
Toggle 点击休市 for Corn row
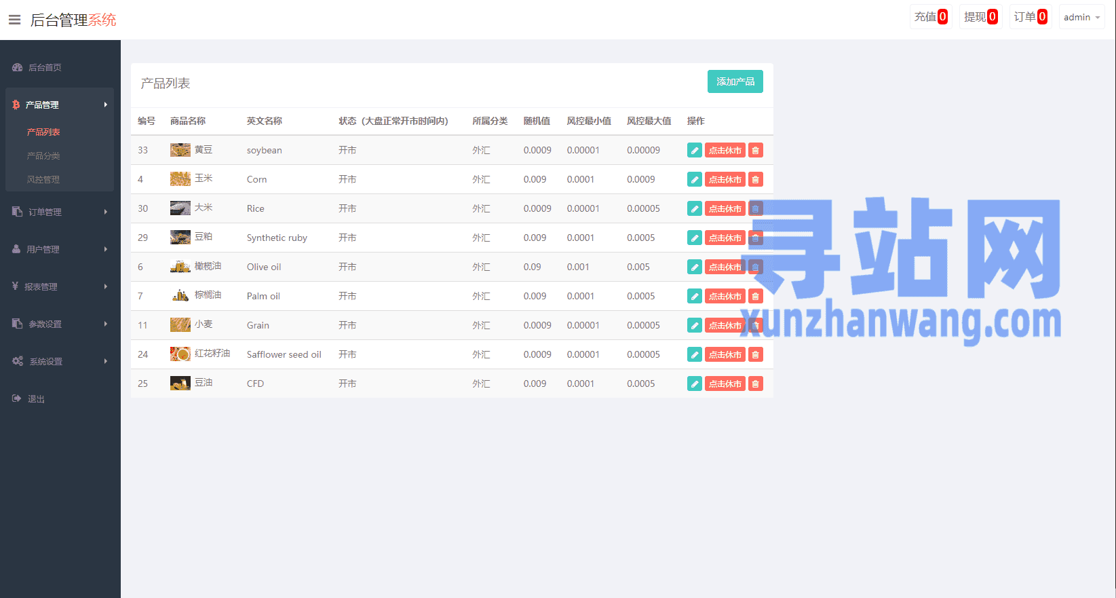[x=725, y=180]
